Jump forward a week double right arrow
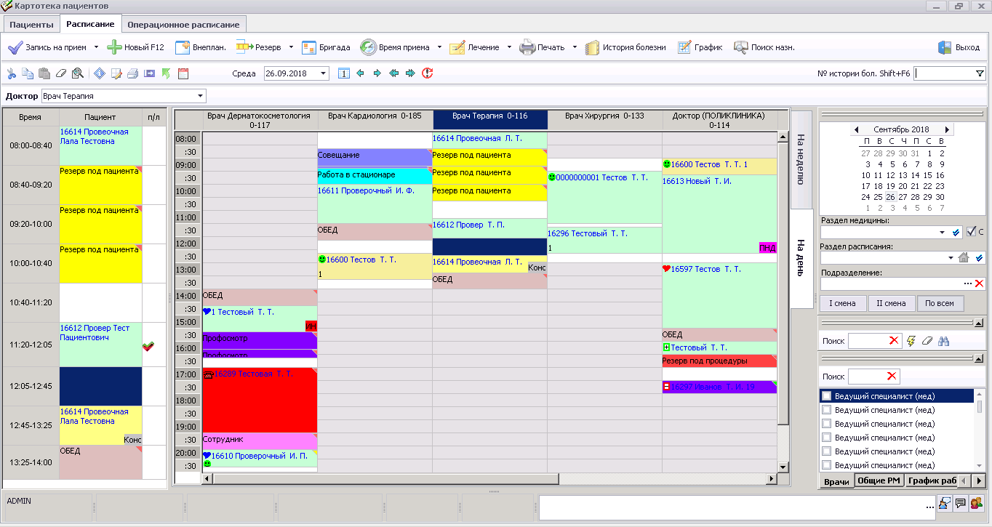 410,73
